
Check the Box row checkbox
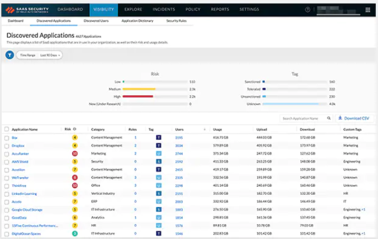6,138
